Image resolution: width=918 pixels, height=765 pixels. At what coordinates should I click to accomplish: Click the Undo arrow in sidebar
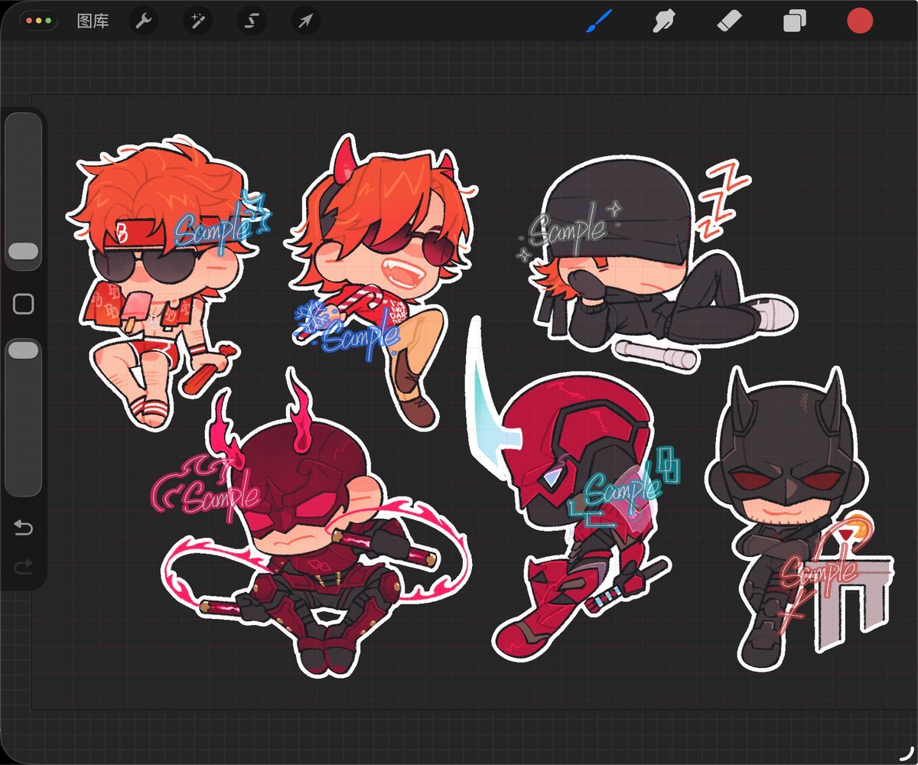click(24, 528)
